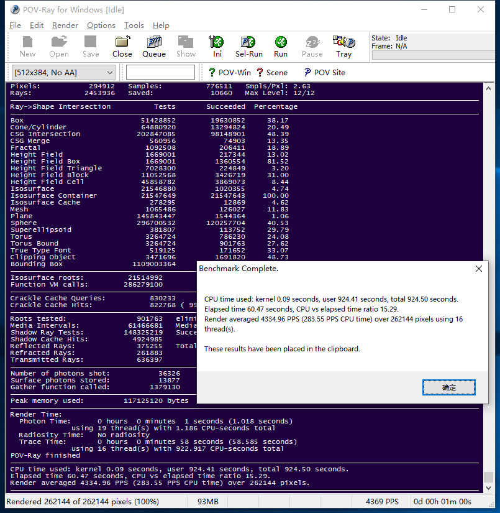The image size is (500, 513).
Task: Open the Options menu
Action: (x=101, y=25)
